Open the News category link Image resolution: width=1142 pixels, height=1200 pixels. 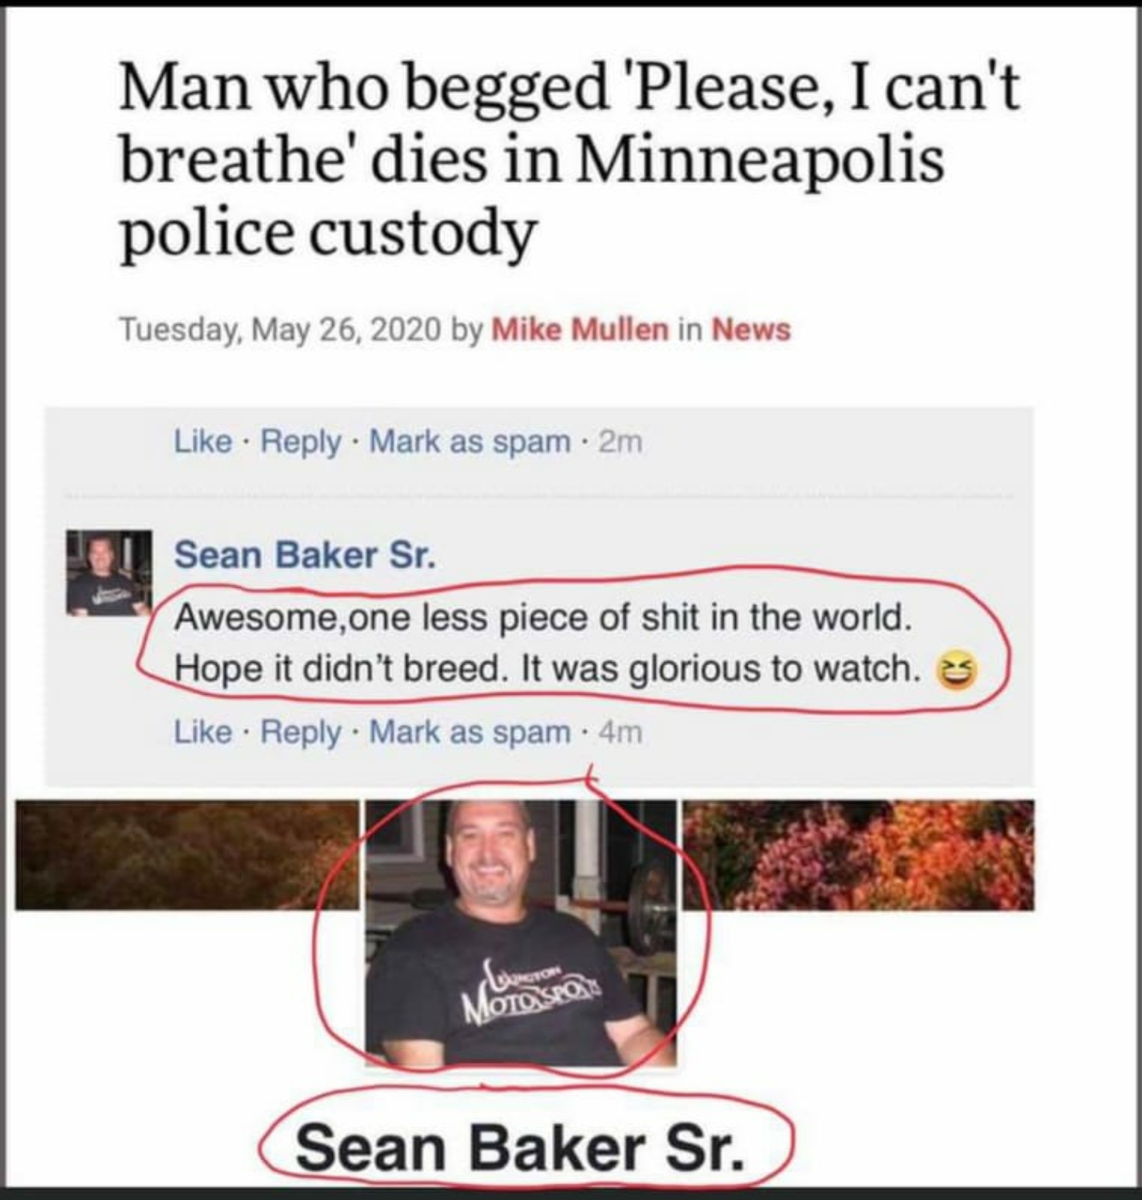(751, 328)
